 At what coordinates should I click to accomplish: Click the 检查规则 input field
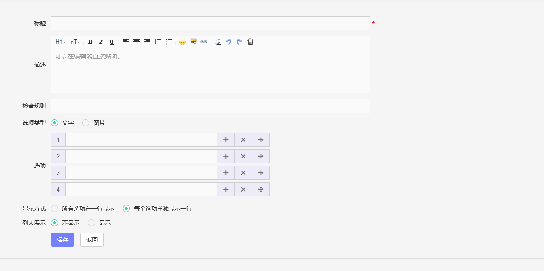click(210, 106)
